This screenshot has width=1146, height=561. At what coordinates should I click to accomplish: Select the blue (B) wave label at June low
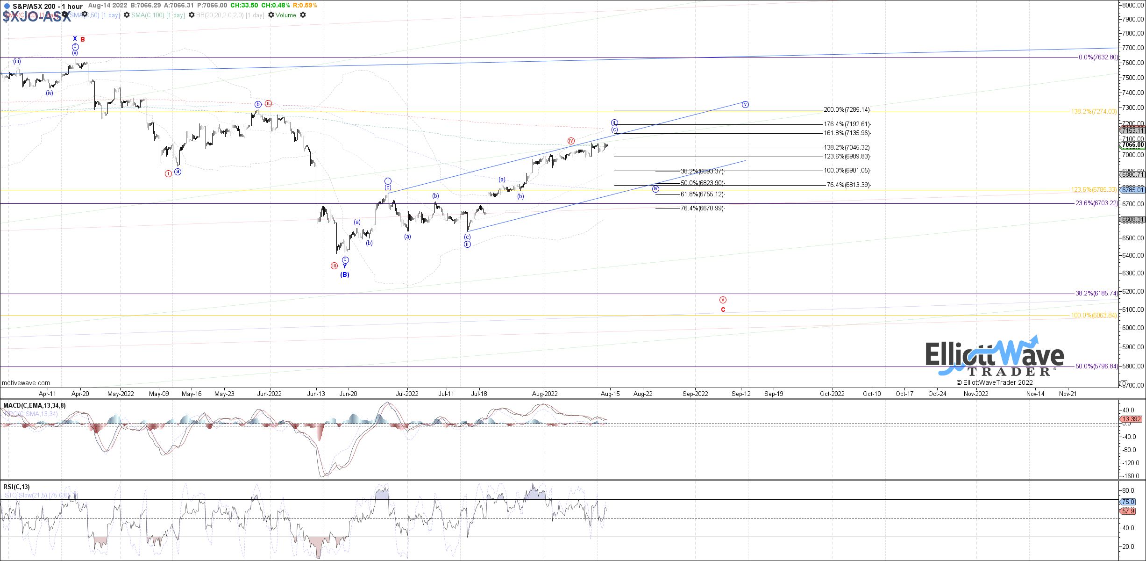click(x=344, y=274)
